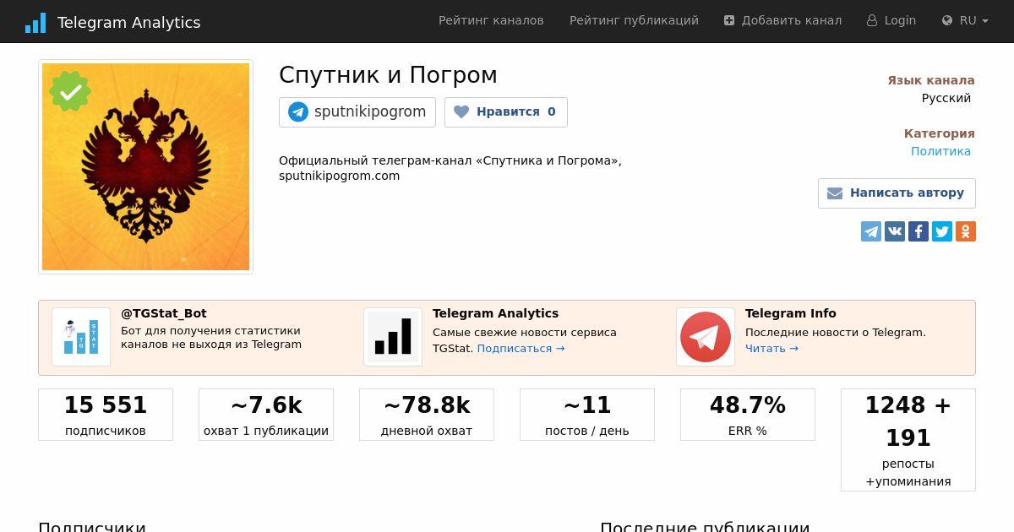Screen dimensions: 1014x532
Task: Follow the Читать → link
Action: pos(771,348)
